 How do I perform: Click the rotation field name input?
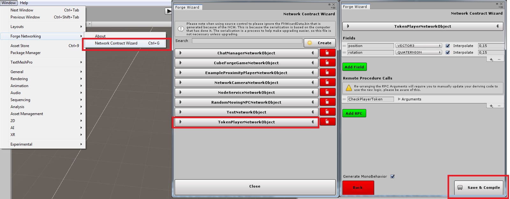[371, 52]
